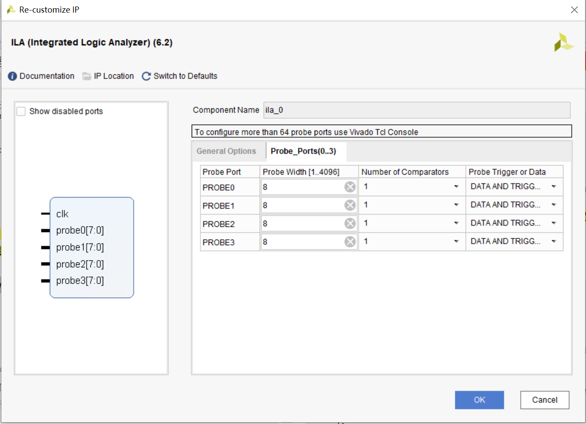Open the Documentation info icon
Viewport: 586px width, 424px height.
[13, 76]
